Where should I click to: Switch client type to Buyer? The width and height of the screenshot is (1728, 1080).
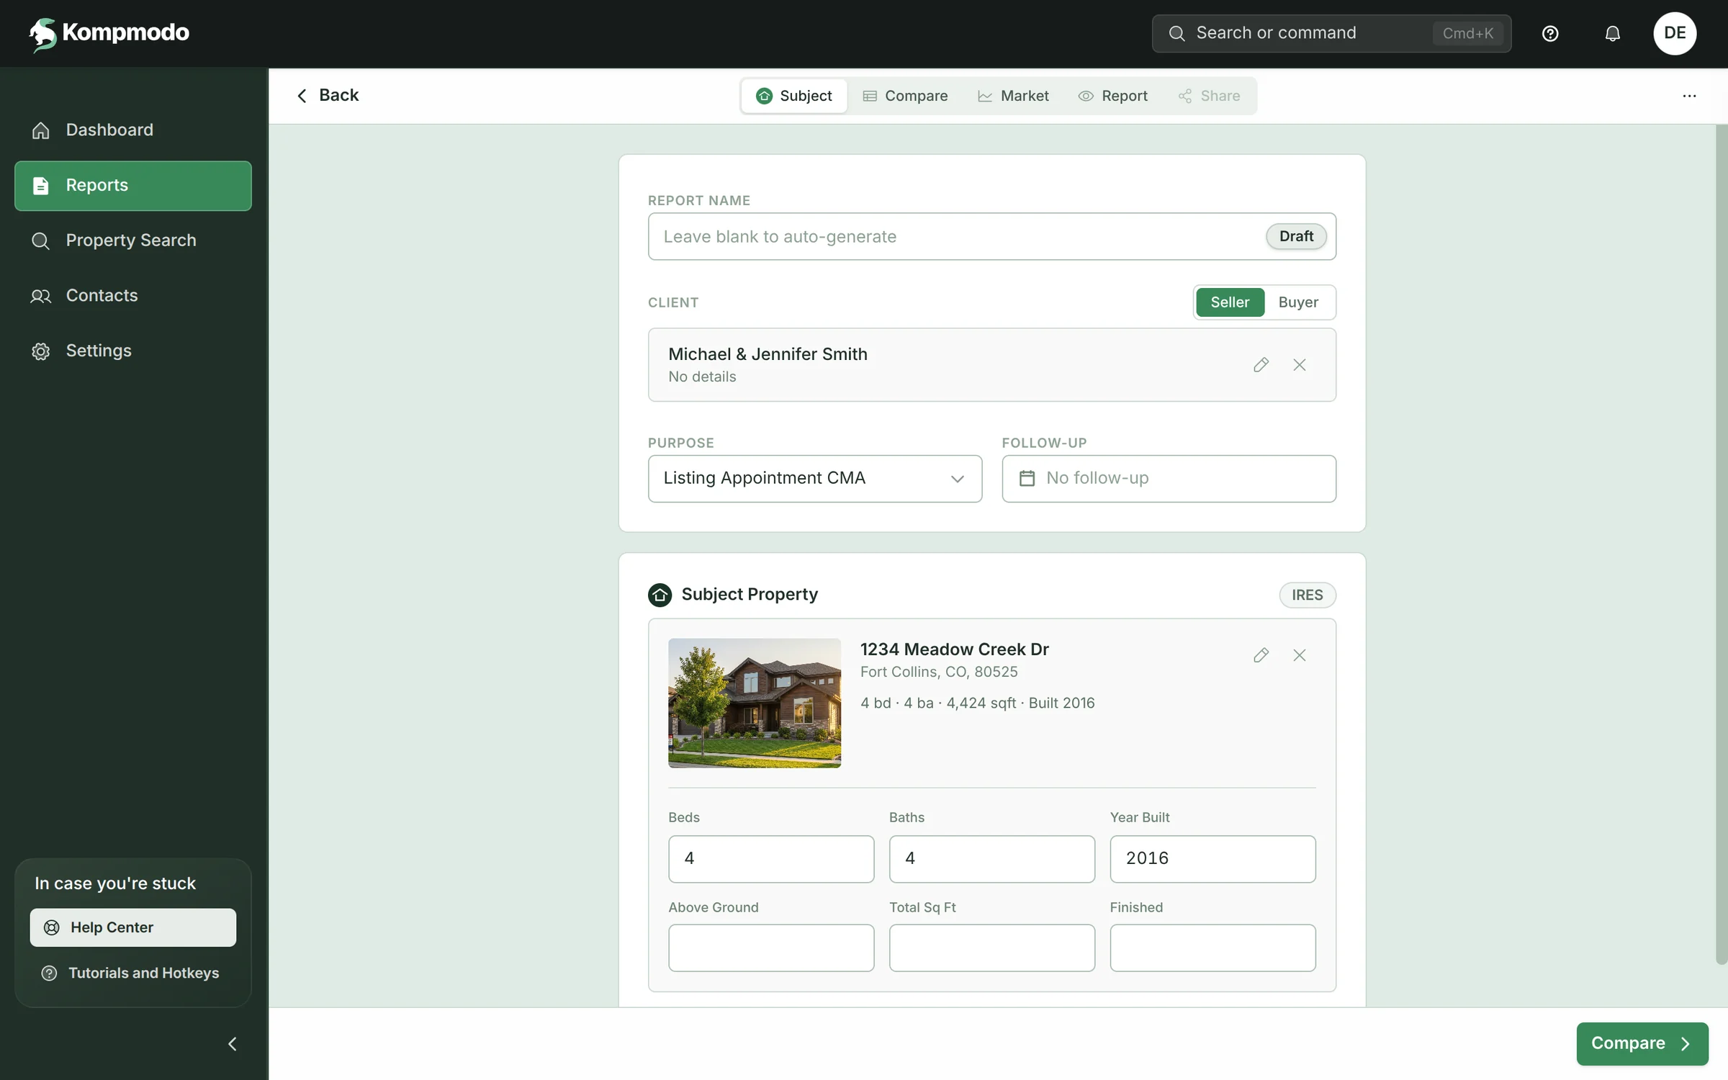1298,302
